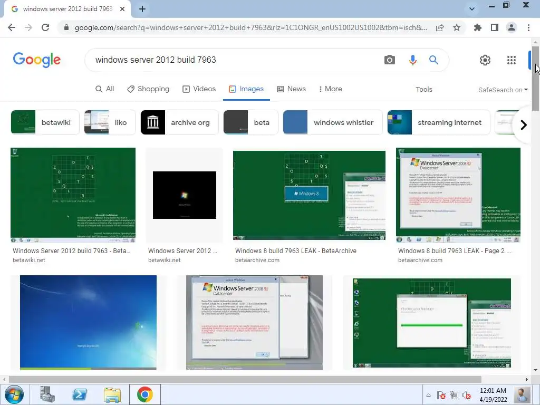Click the vertical page scrollbar thumb

click(x=535, y=78)
